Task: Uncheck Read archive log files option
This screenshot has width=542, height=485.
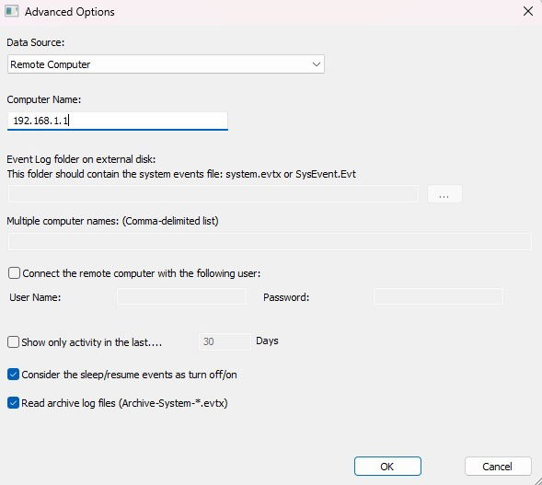Action: pos(13,403)
